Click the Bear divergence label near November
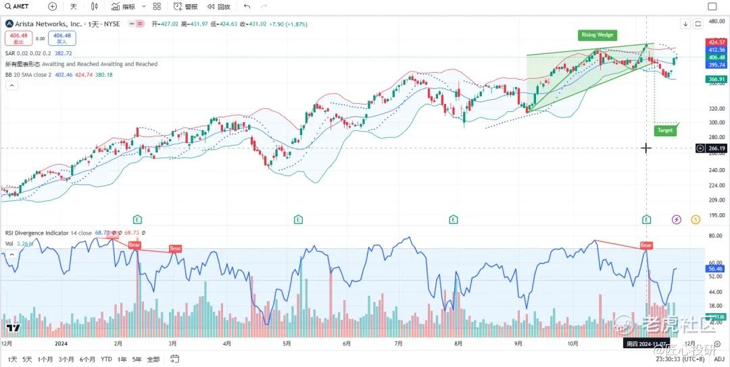 (x=646, y=246)
